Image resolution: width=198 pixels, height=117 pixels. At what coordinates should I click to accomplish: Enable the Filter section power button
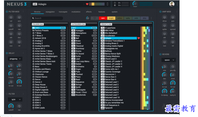click(7, 94)
